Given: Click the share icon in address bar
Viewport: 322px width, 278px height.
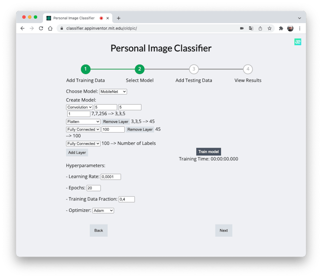Looking at the screenshot, I should 260,29.
